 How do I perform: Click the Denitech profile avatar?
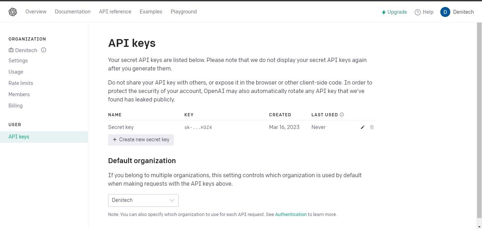(x=445, y=12)
